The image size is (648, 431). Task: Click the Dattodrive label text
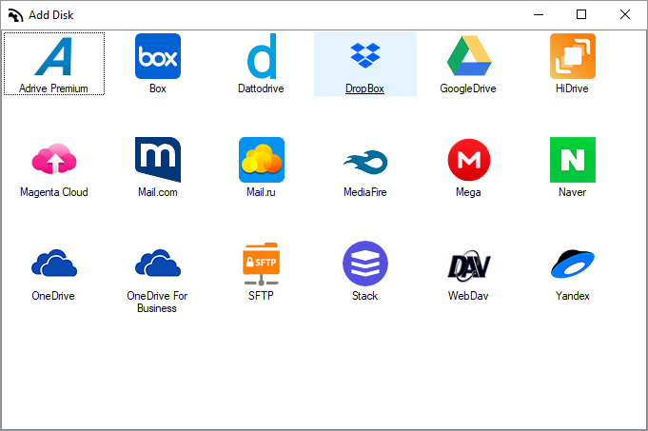coord(261,88)
